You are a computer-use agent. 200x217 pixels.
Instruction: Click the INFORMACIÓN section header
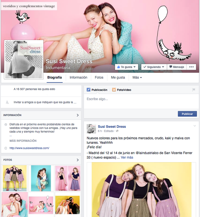tap(12, 115)
